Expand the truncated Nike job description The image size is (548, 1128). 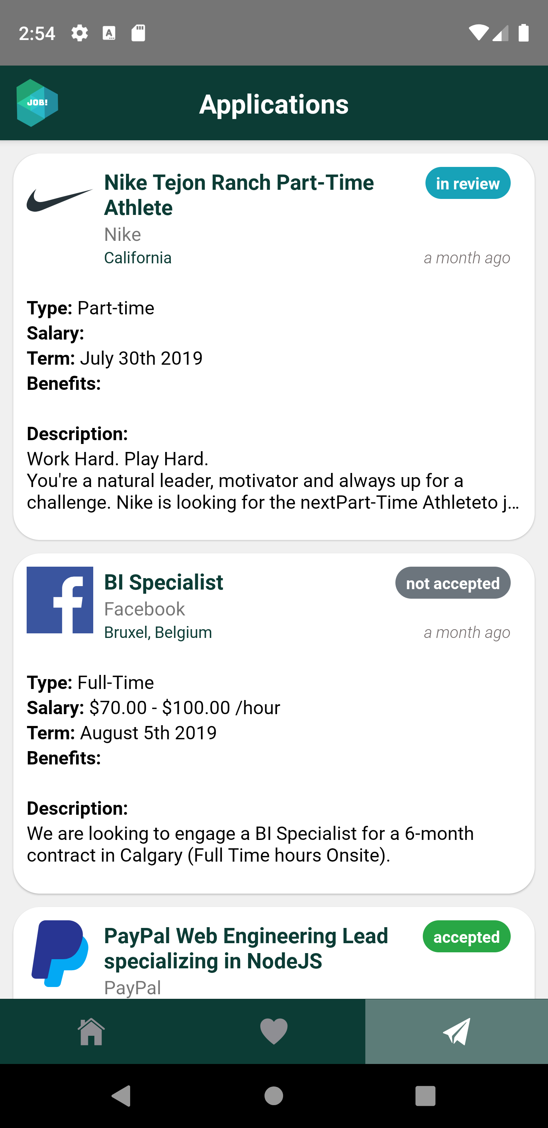(273, 481)
